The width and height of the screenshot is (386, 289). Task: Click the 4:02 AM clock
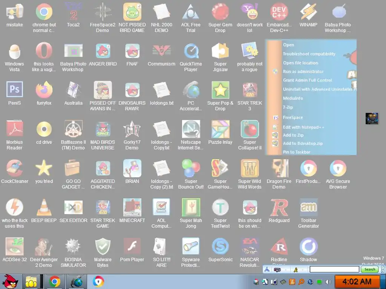(357, 281)
